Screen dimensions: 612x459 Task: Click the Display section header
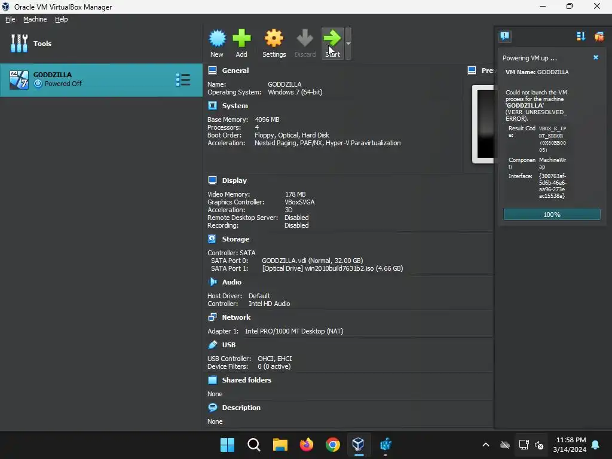point(234,180)
